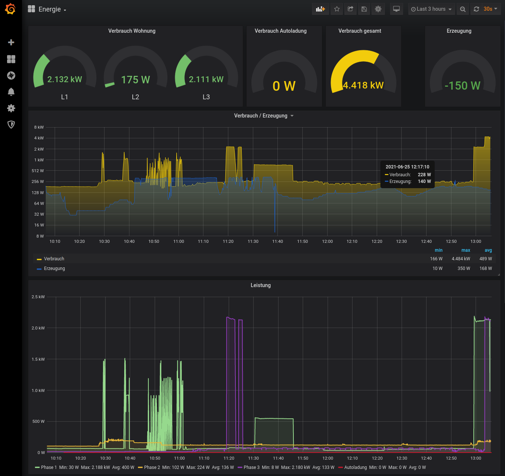
Task: Click the Verbrauch max value 4.484 kW
Action: coord(461,259)
